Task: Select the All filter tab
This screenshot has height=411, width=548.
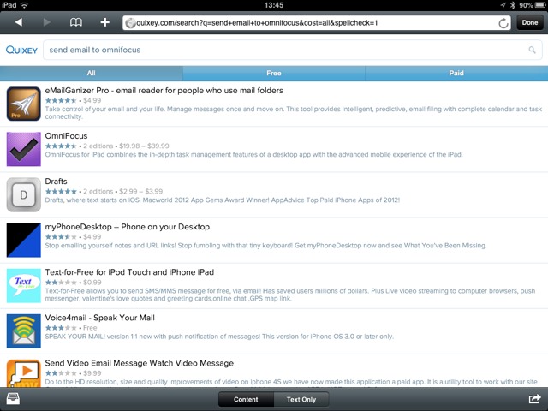Action: 91,74
